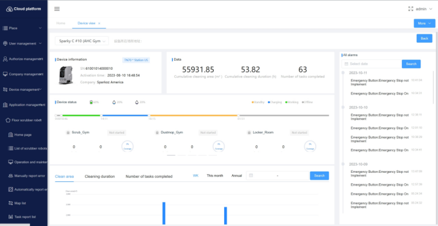Switch to the Home tab
Image resolution: width=438 pixels, height=226 pixels.
pyautogui.click(x=60, y=23)
